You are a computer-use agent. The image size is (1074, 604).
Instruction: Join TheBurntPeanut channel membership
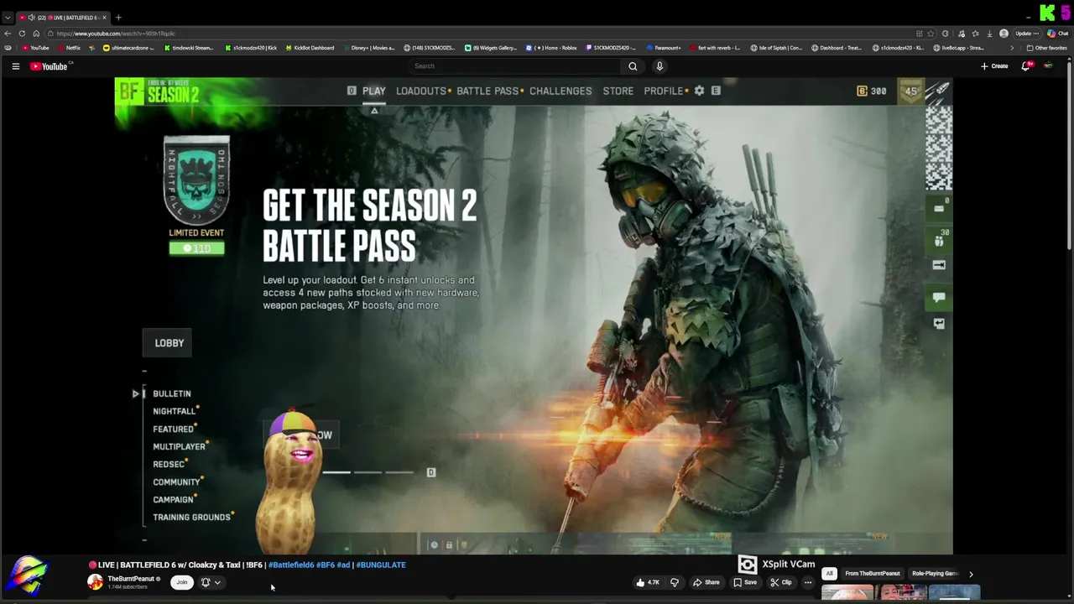coord(181,582)
